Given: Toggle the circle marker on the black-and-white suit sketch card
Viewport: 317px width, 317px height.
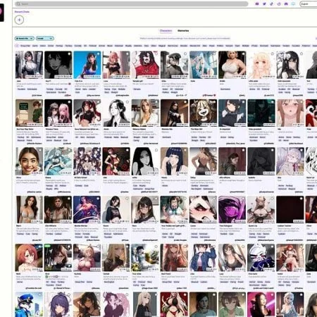Looking at the screenshot, I should (x=127, y=102).
